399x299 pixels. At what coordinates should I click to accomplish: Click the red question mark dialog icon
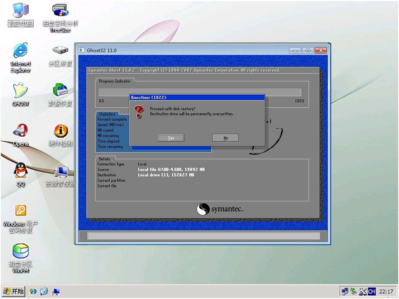(x=139, y=112)
